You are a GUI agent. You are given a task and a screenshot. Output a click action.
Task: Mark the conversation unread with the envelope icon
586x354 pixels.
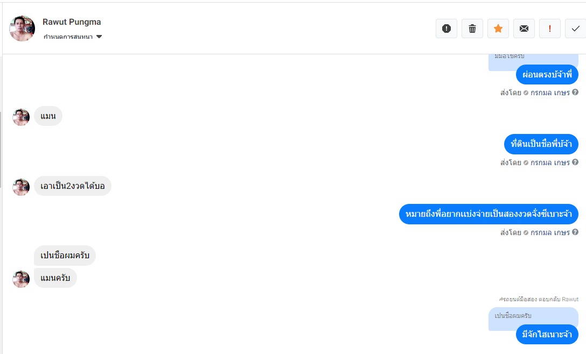click(524, 29)
